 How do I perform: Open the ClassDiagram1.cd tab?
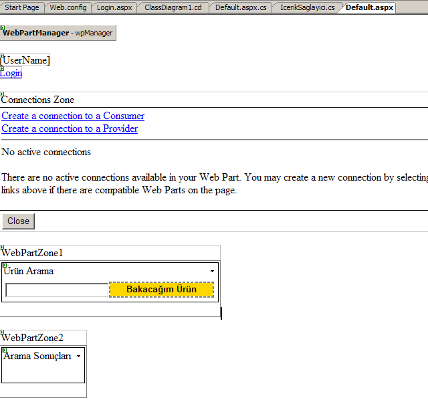172,7
